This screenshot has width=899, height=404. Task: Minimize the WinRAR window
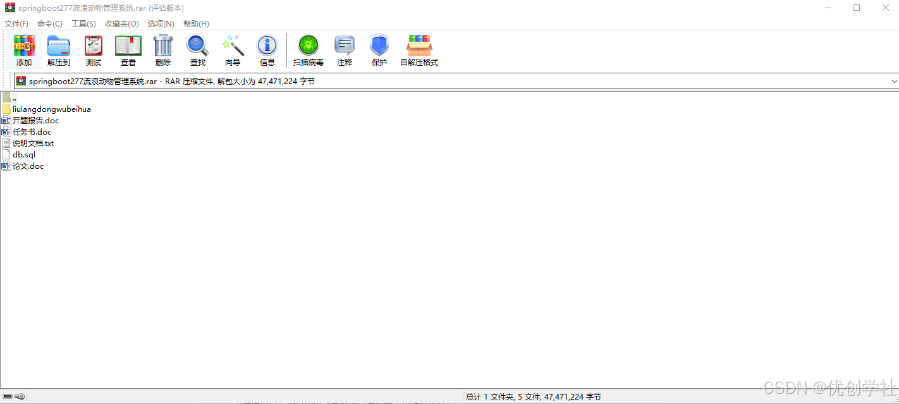[829, 8]
